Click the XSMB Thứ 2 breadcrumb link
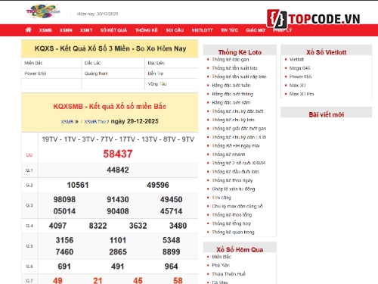The image size is (378, 284). [97, 122]
